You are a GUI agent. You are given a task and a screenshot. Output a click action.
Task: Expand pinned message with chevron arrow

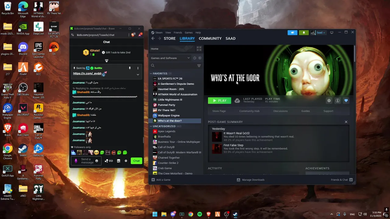(x=138, y=75)
